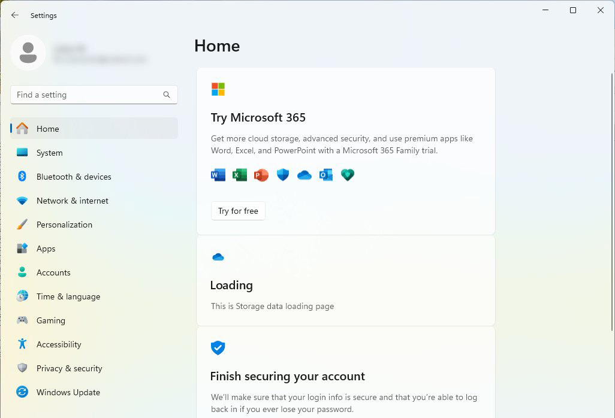
Task: Open Time & language settings
Action: pos(94,296)
